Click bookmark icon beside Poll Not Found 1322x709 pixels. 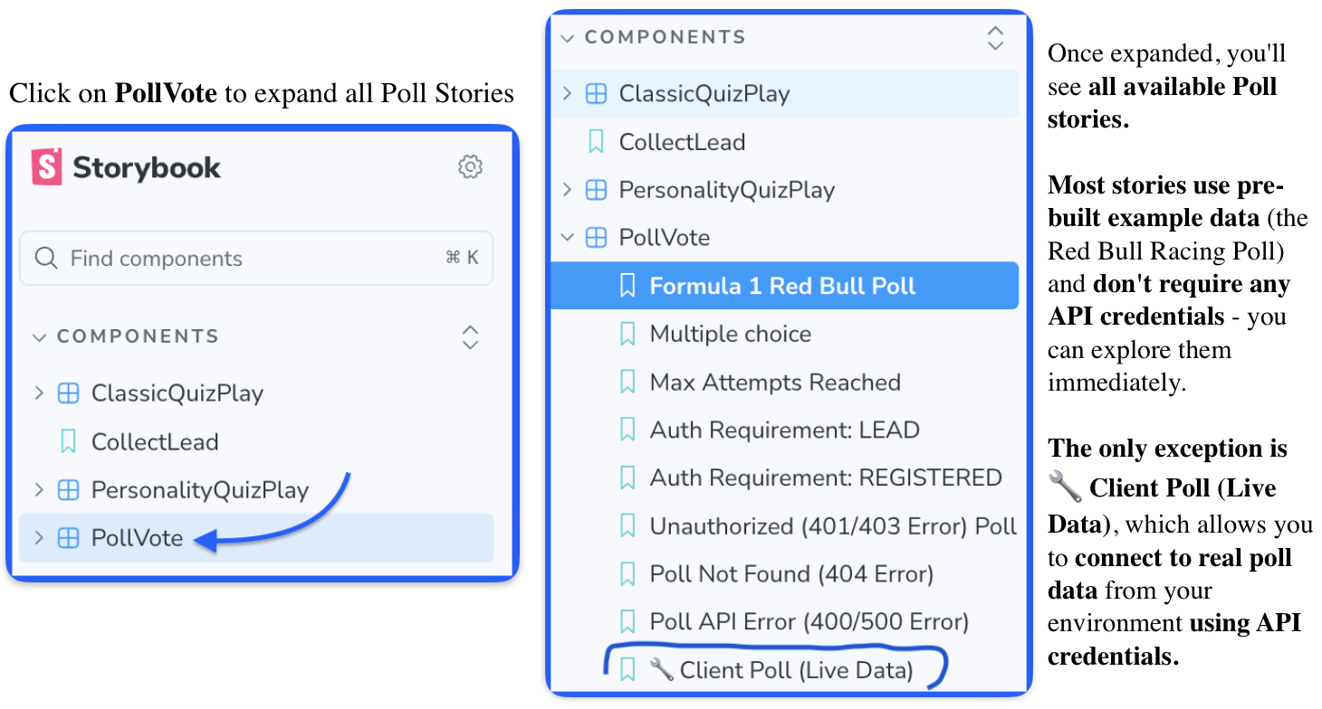click(627, 574)
